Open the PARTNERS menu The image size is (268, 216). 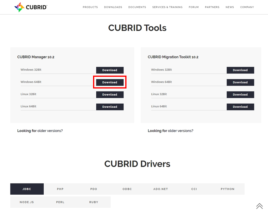[x=212, y=7]
